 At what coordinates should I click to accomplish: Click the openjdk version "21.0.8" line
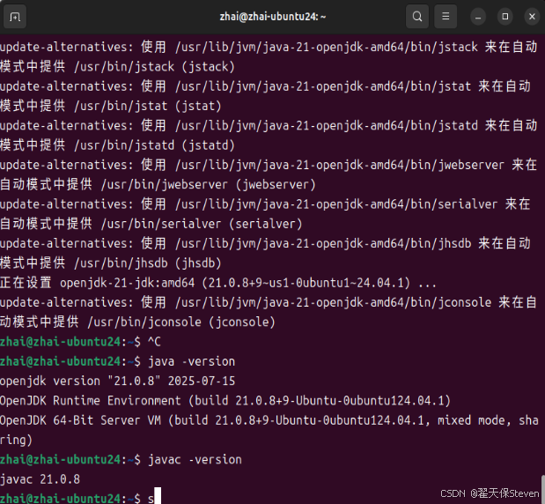[x=117, y=382]
